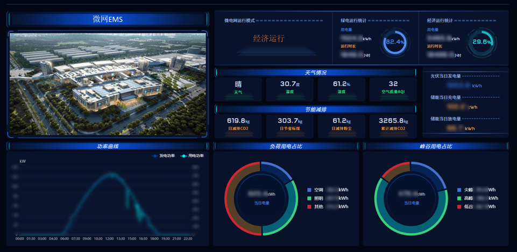
Task: Select the green 高峰 legend marker
Action: pos(459,198)
